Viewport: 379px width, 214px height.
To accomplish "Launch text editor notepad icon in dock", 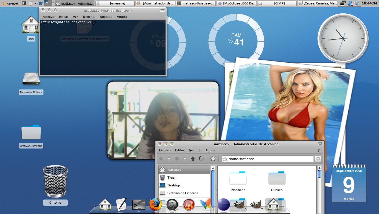I will (x=121, y=204).
